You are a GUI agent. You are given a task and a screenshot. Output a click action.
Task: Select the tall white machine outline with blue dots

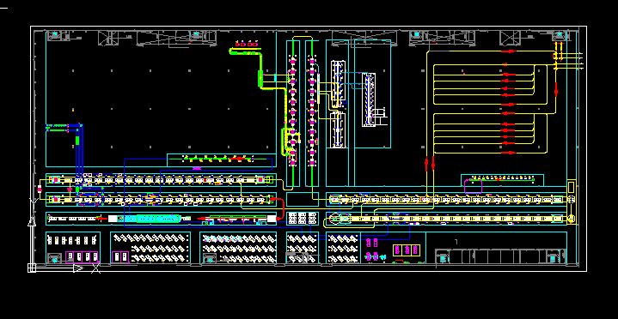369,100
